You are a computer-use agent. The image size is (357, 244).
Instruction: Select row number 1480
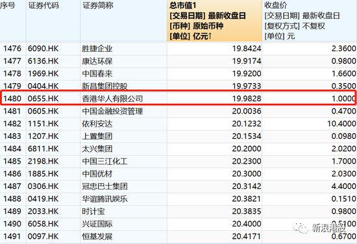point(12,99)
